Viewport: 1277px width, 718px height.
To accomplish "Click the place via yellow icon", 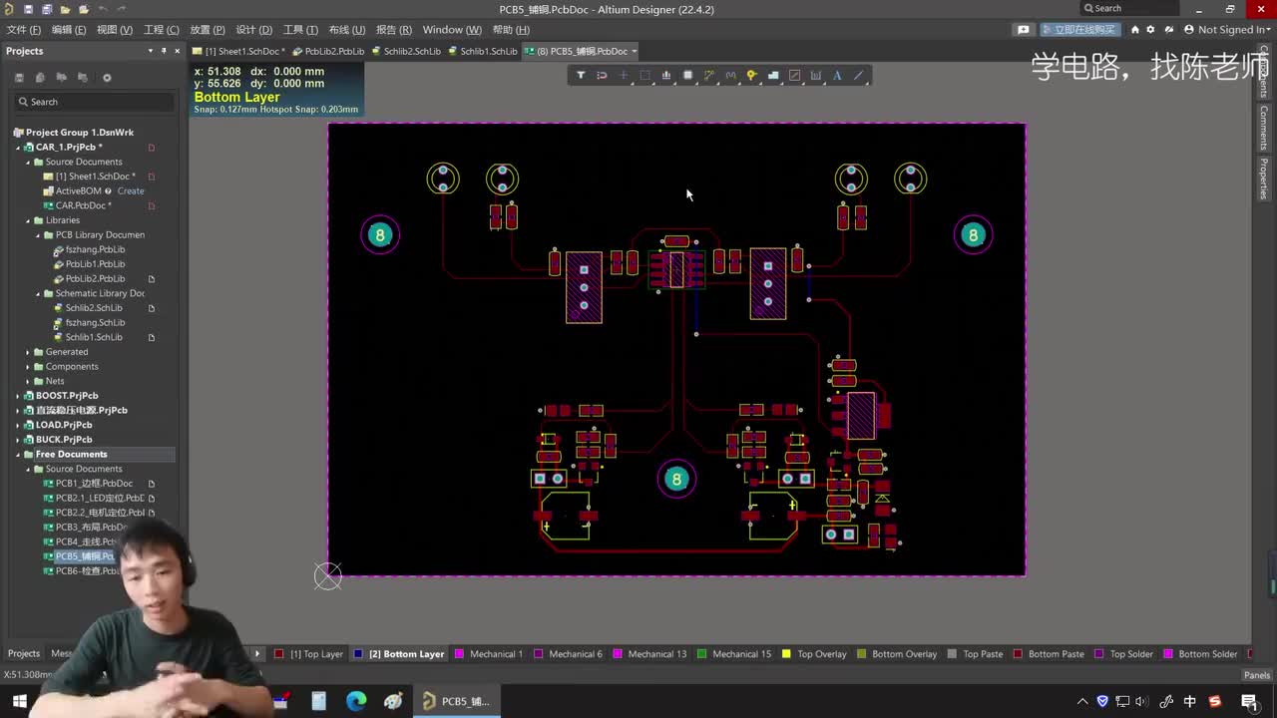I will [752, 75].
